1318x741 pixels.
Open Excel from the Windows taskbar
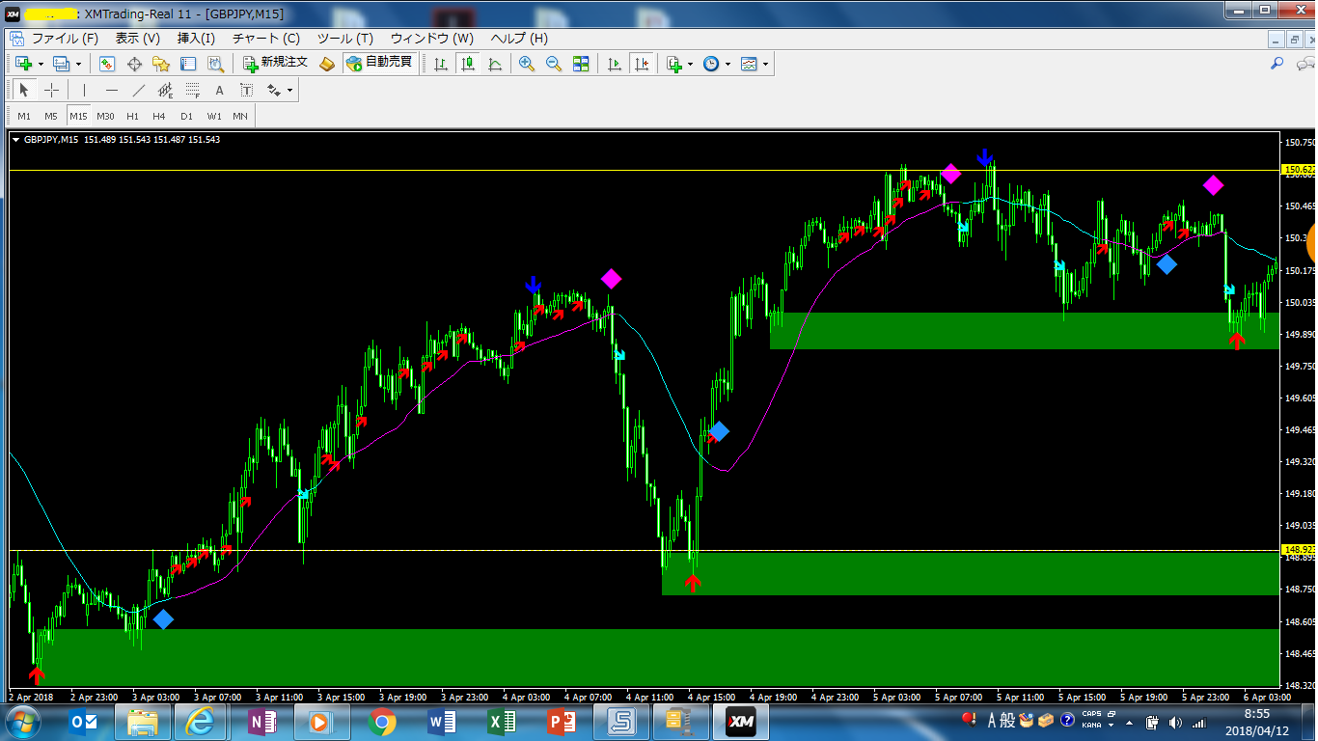(x=502, y=721)
